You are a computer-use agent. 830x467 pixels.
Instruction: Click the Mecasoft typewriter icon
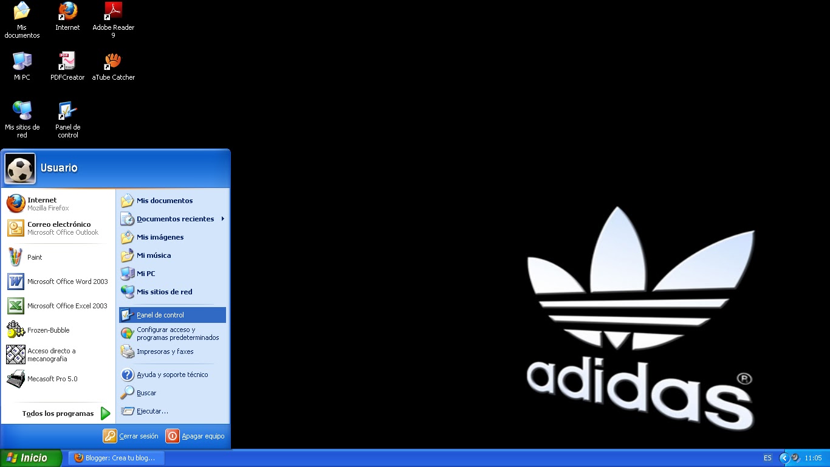[16, 379]
